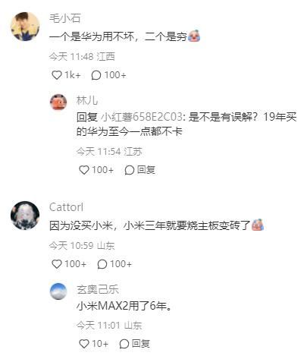Open username 玄奥己乐
307x359 pixels.
pos(98,289)
